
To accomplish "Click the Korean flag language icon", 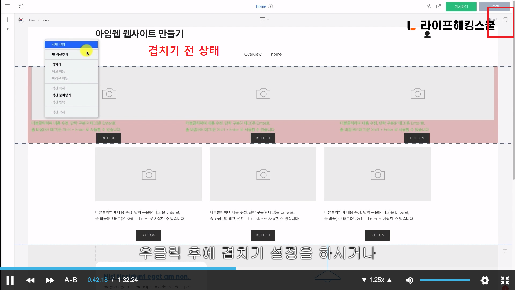I will tap(21, 20).
